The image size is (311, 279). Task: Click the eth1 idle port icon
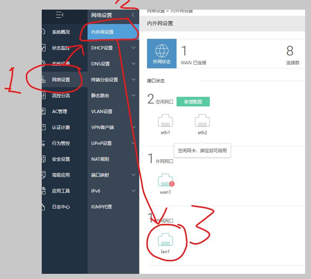tap(165, 120)
